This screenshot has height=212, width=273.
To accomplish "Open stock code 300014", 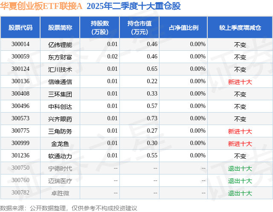I will point(20,44).
